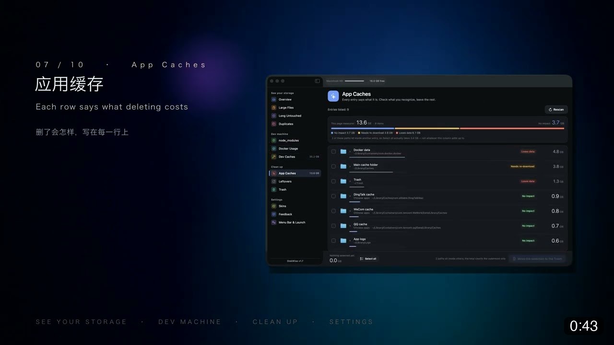Click the App Caches sparkle header icon
The image size is (614, 345).
(333, 96)
